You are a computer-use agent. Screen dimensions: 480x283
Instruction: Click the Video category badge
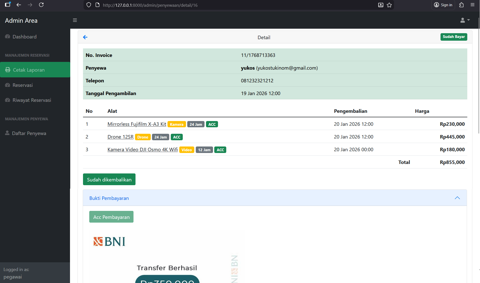click(x=186, y=150)
